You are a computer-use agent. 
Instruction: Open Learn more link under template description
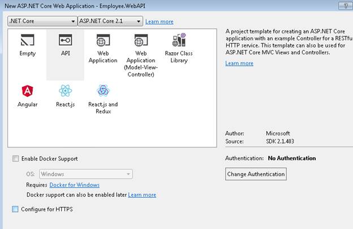[239, 63]
